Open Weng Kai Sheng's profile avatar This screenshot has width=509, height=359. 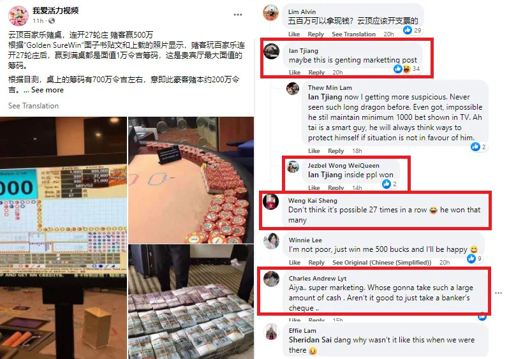pos(270,202)
